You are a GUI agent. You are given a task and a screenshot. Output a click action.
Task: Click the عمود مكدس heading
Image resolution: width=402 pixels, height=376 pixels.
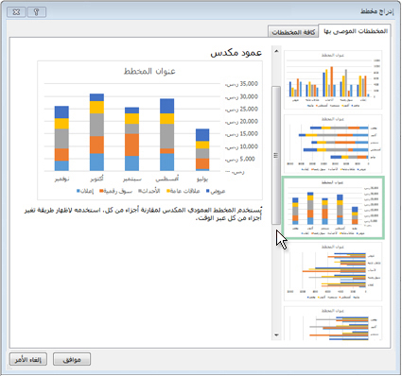coord(236,52)
